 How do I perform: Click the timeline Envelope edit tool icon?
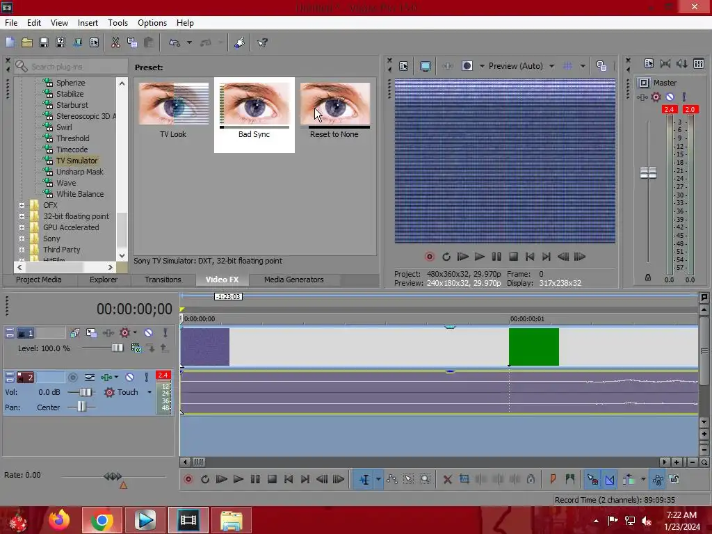click(392, 480)
